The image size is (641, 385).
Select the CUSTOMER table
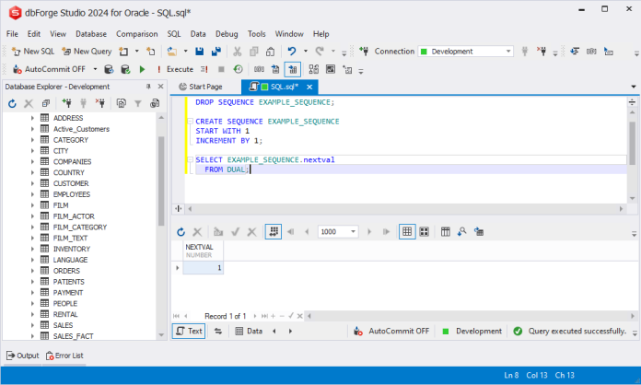click(x=71, y=183)
